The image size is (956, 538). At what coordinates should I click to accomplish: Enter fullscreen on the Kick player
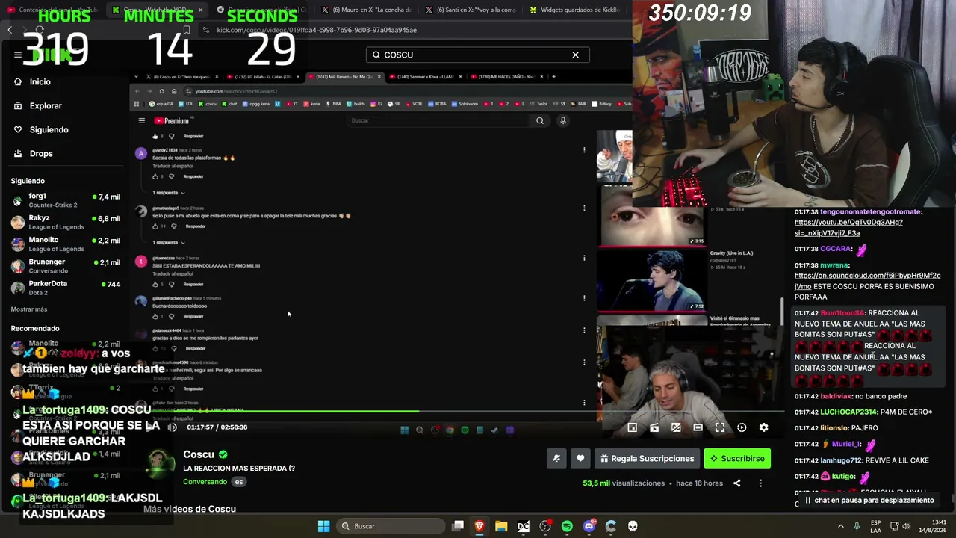point(720,427)
